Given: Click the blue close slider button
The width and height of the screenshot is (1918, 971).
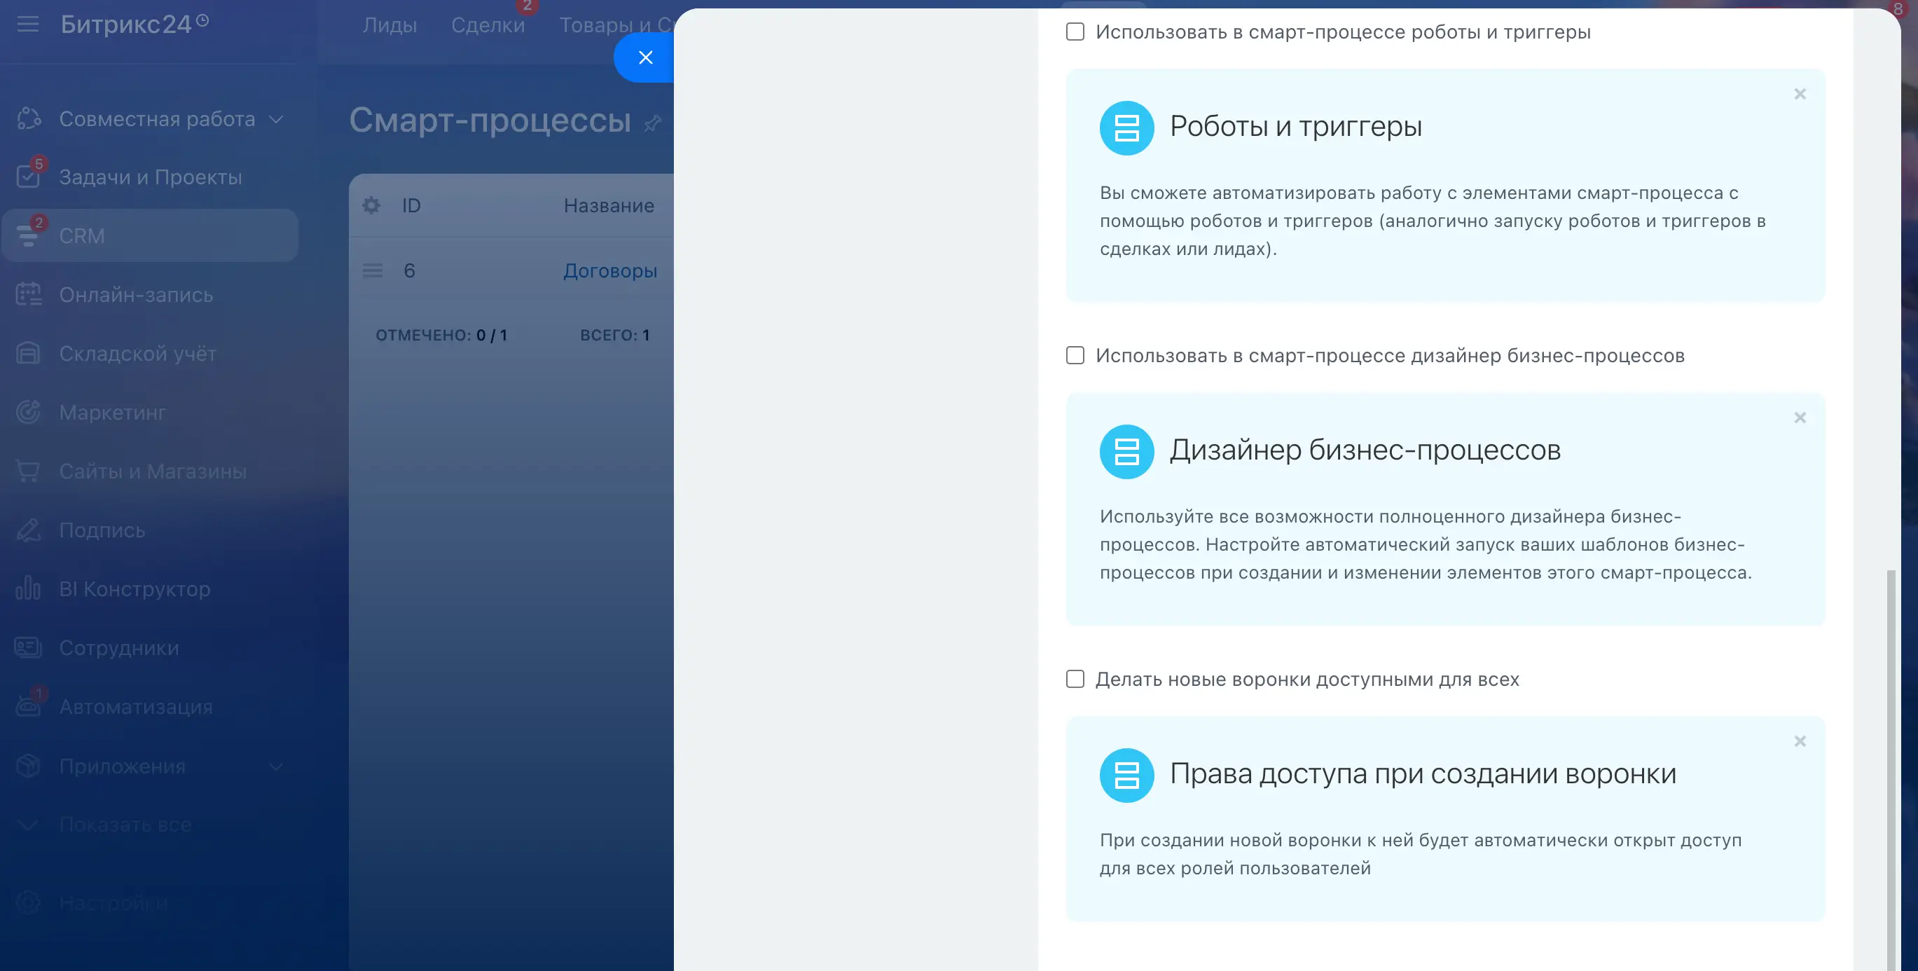Looking at the screenshot, I should pos(644,57).
